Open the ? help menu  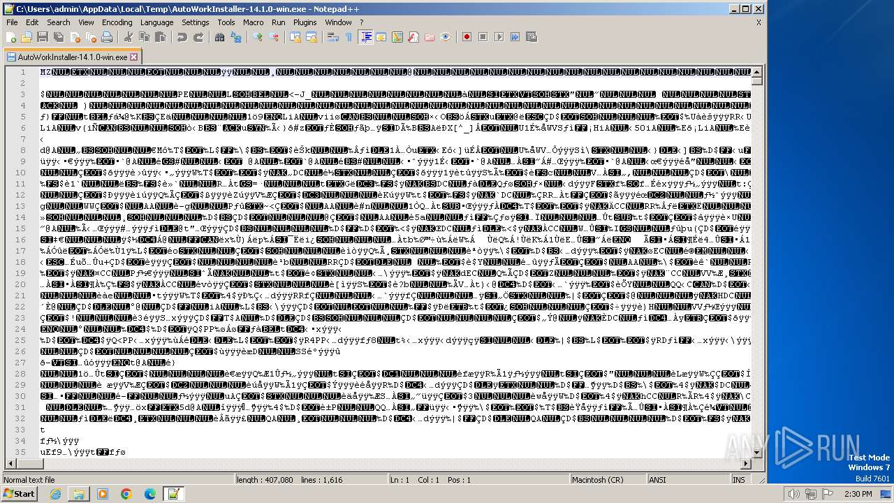tap(362, 22)
